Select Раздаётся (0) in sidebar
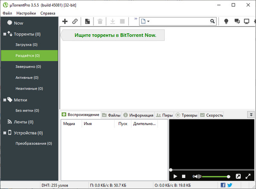The height and width of the screenshot is (189, 256). point(29,55)
